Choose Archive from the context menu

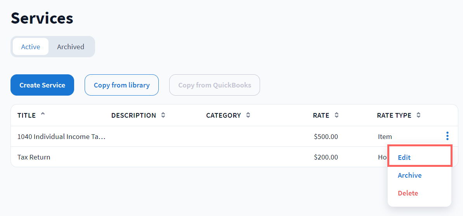point(409,175)
